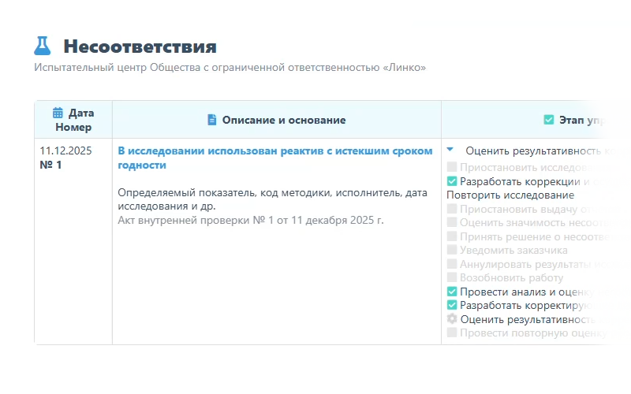Image resolution: width=631 pixels, height=394 pixels.
Task: Uncheck Провести анализ и оценку checkbox
Action: (452, 292)
